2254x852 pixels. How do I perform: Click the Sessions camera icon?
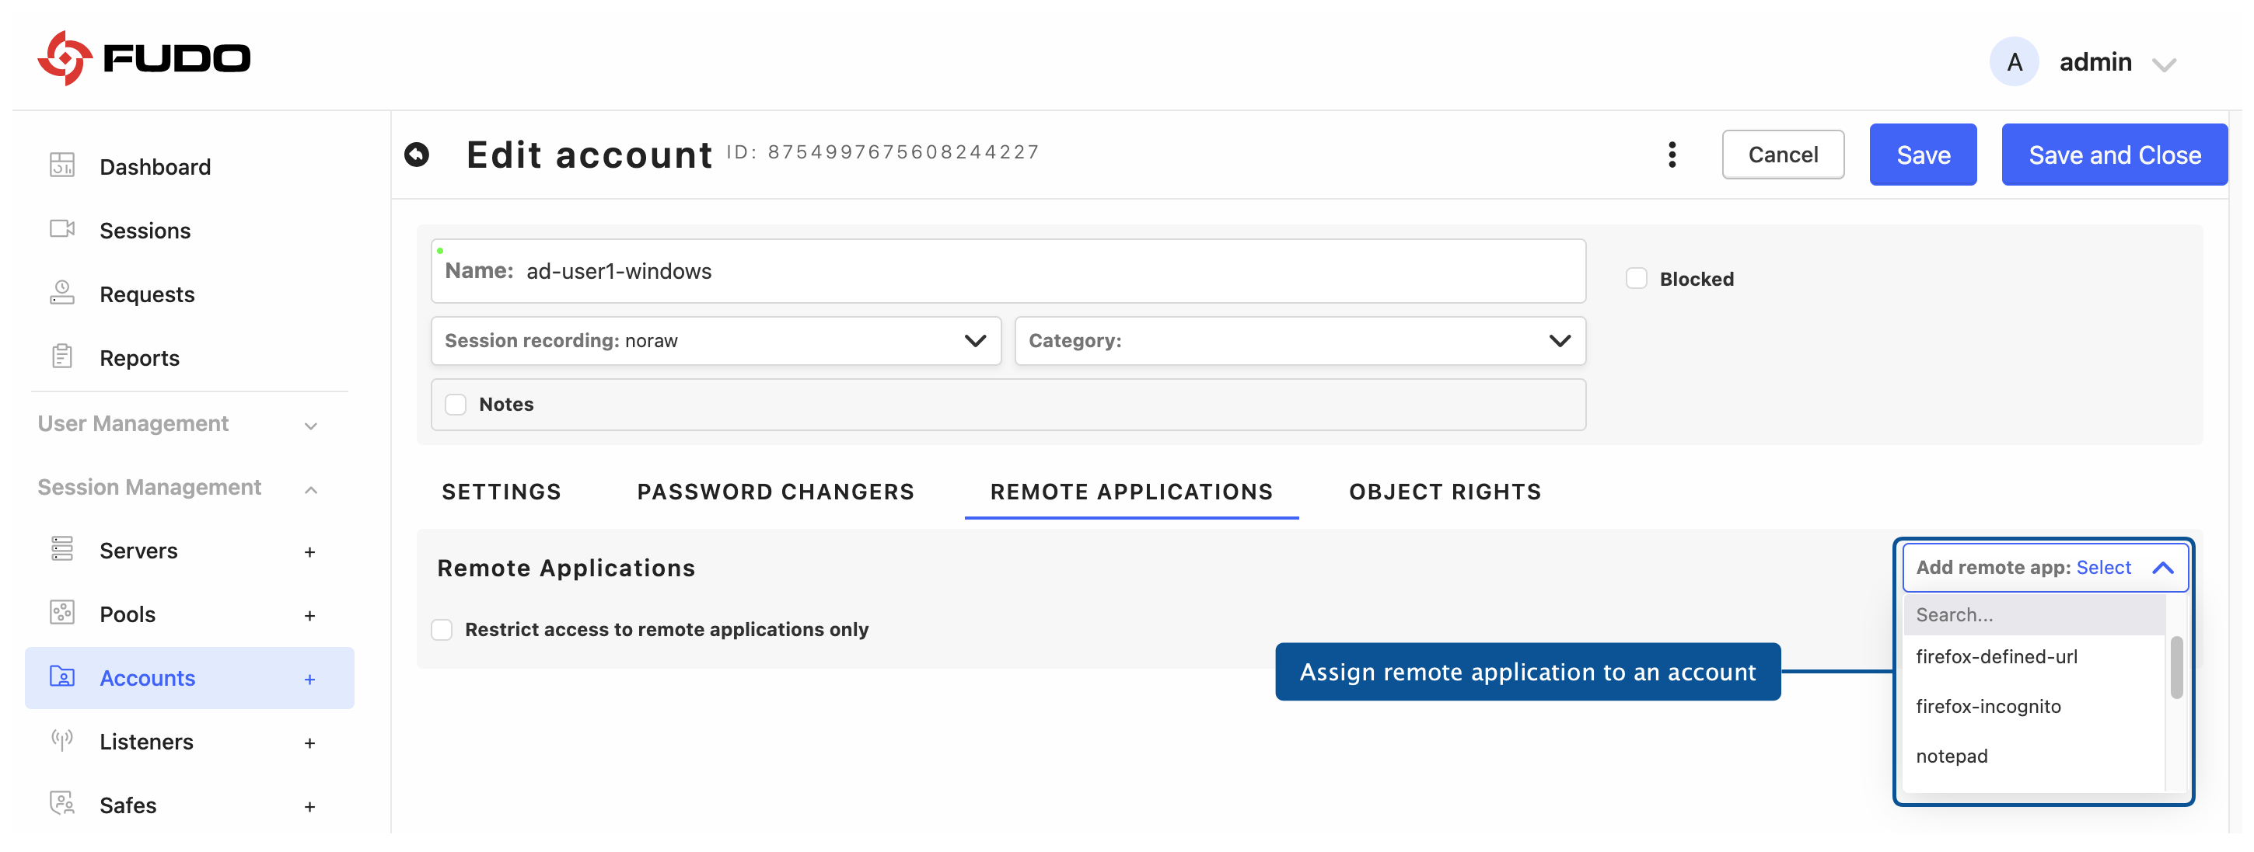tap(62, 230)
